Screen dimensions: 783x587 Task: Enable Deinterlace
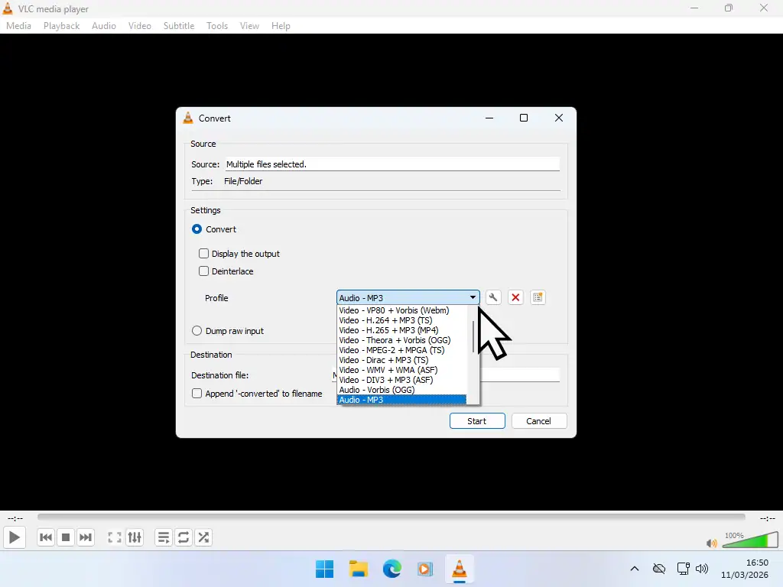tap(203, 271)
